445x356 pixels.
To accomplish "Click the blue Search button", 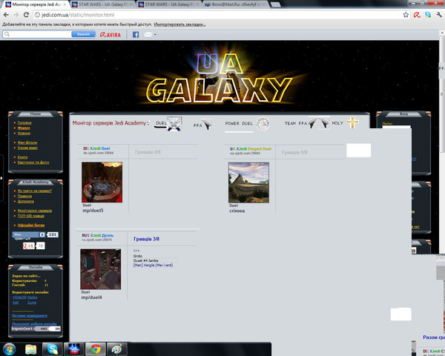I will [83, 34].
